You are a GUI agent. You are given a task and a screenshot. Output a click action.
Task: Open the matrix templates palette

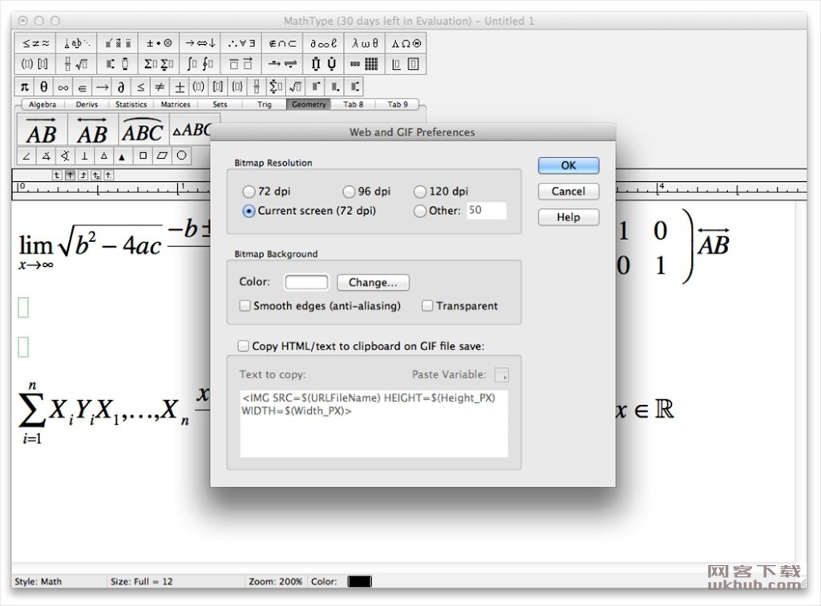tap(365, 64)
